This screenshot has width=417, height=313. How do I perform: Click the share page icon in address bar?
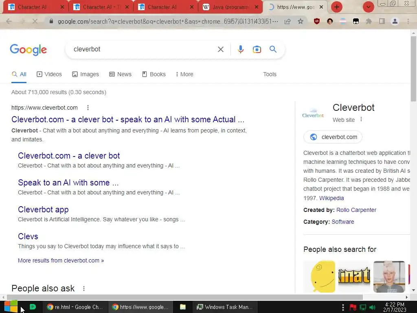(288, 21)
